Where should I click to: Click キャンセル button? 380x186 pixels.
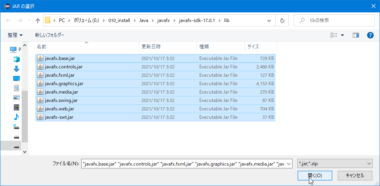355,176
